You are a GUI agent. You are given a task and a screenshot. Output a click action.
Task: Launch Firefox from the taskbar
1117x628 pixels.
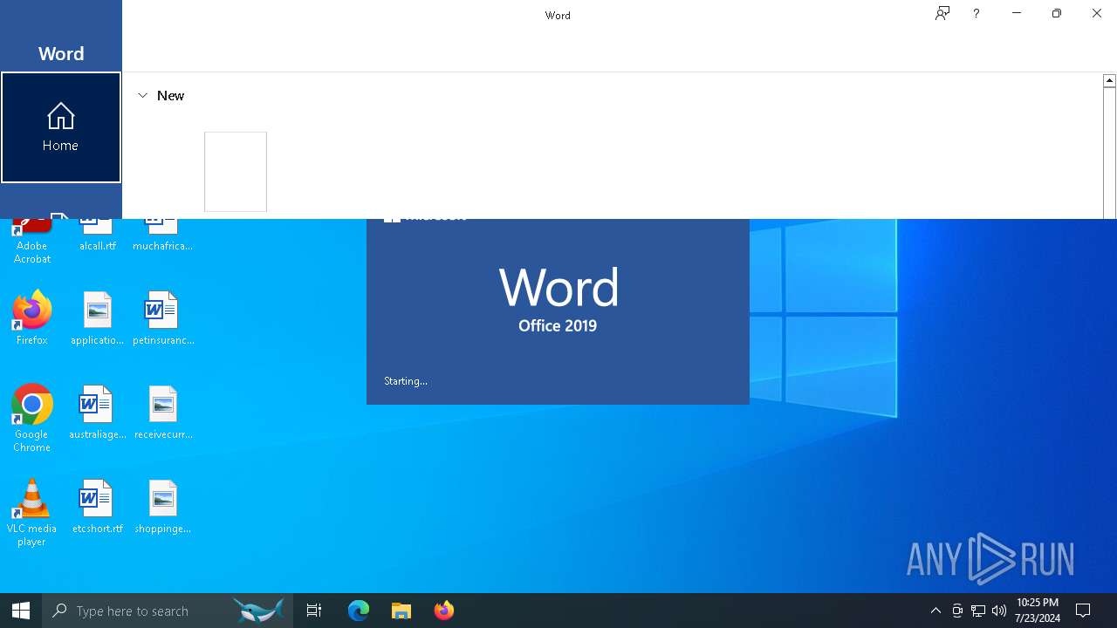[x=444, y=611]
